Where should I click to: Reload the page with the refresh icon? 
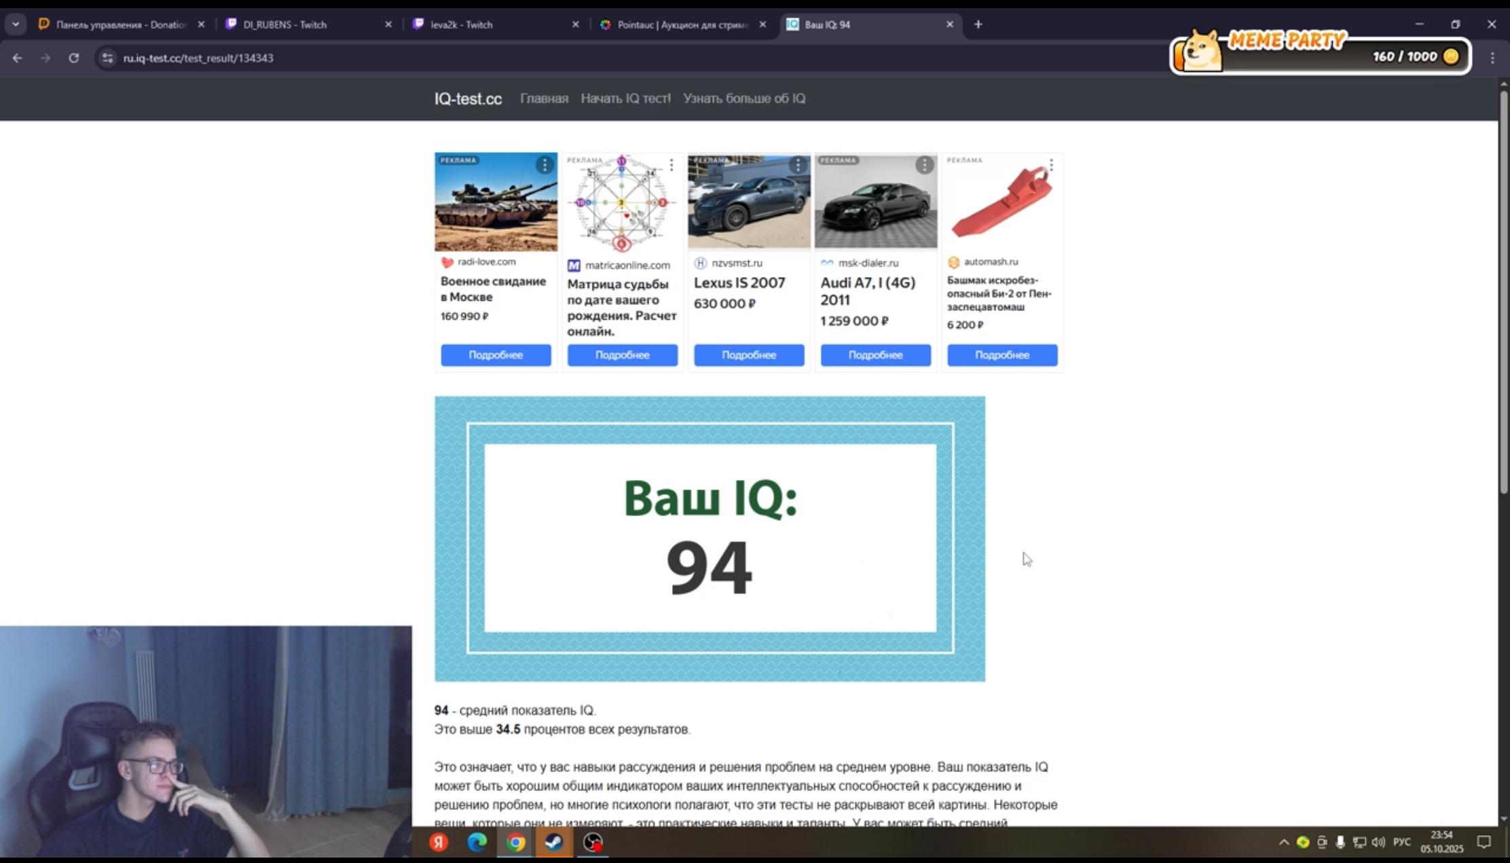click(x=74, y=58)
